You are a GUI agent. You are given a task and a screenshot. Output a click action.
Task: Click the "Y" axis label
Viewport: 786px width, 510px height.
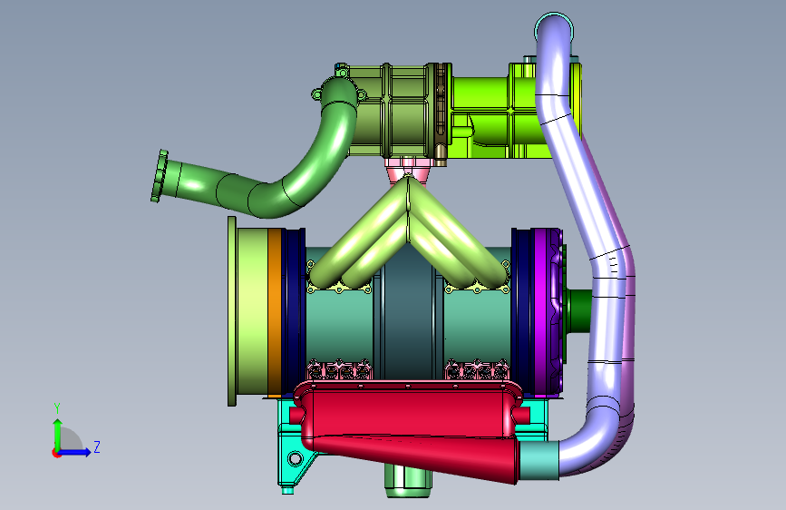click(x=57, y=407)
